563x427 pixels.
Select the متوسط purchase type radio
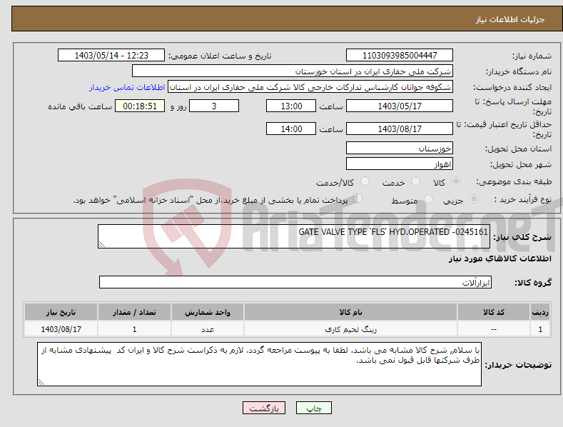point(428,199)
